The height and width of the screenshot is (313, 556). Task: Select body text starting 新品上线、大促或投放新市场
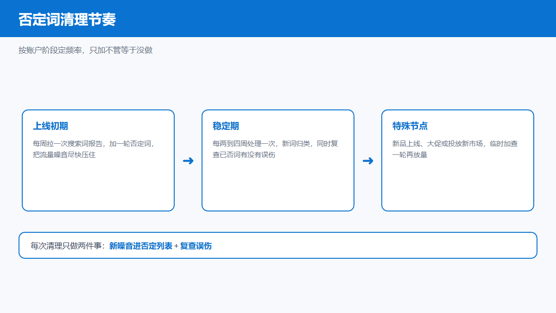(x=455, y=149)
